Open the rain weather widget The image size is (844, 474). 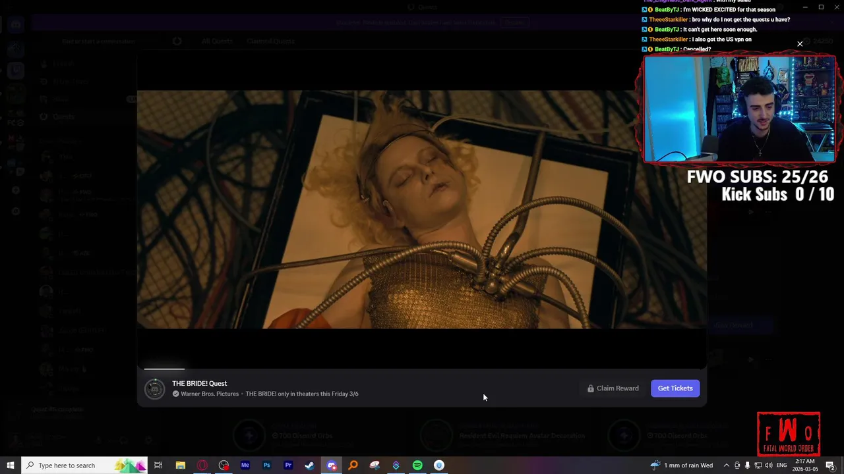coord(682,465)
